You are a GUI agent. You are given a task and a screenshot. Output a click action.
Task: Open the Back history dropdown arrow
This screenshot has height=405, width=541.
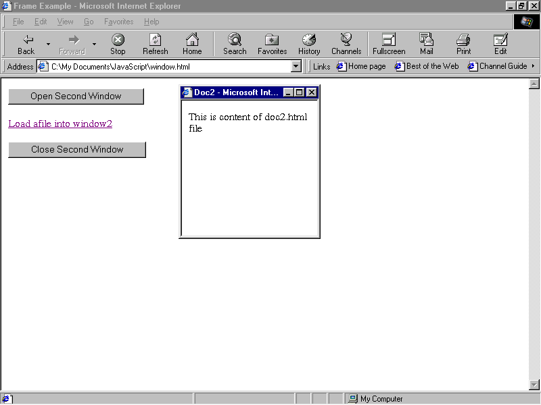(x=48, y=45)
